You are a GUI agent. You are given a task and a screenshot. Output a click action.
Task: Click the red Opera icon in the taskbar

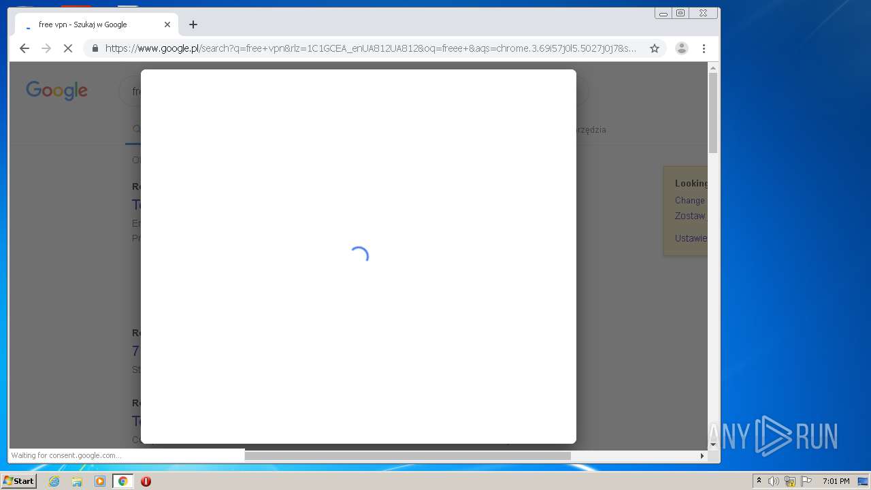click(x=146, y=481)
